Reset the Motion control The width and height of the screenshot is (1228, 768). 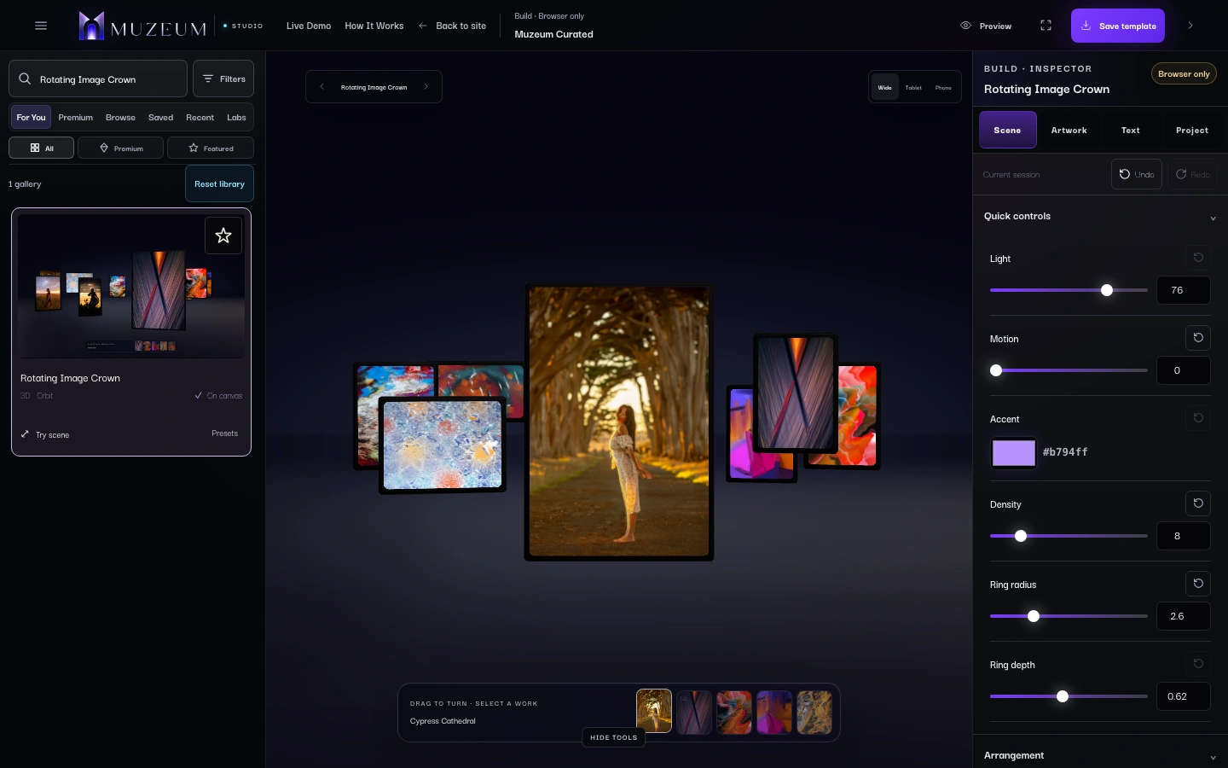point(1198,338)
